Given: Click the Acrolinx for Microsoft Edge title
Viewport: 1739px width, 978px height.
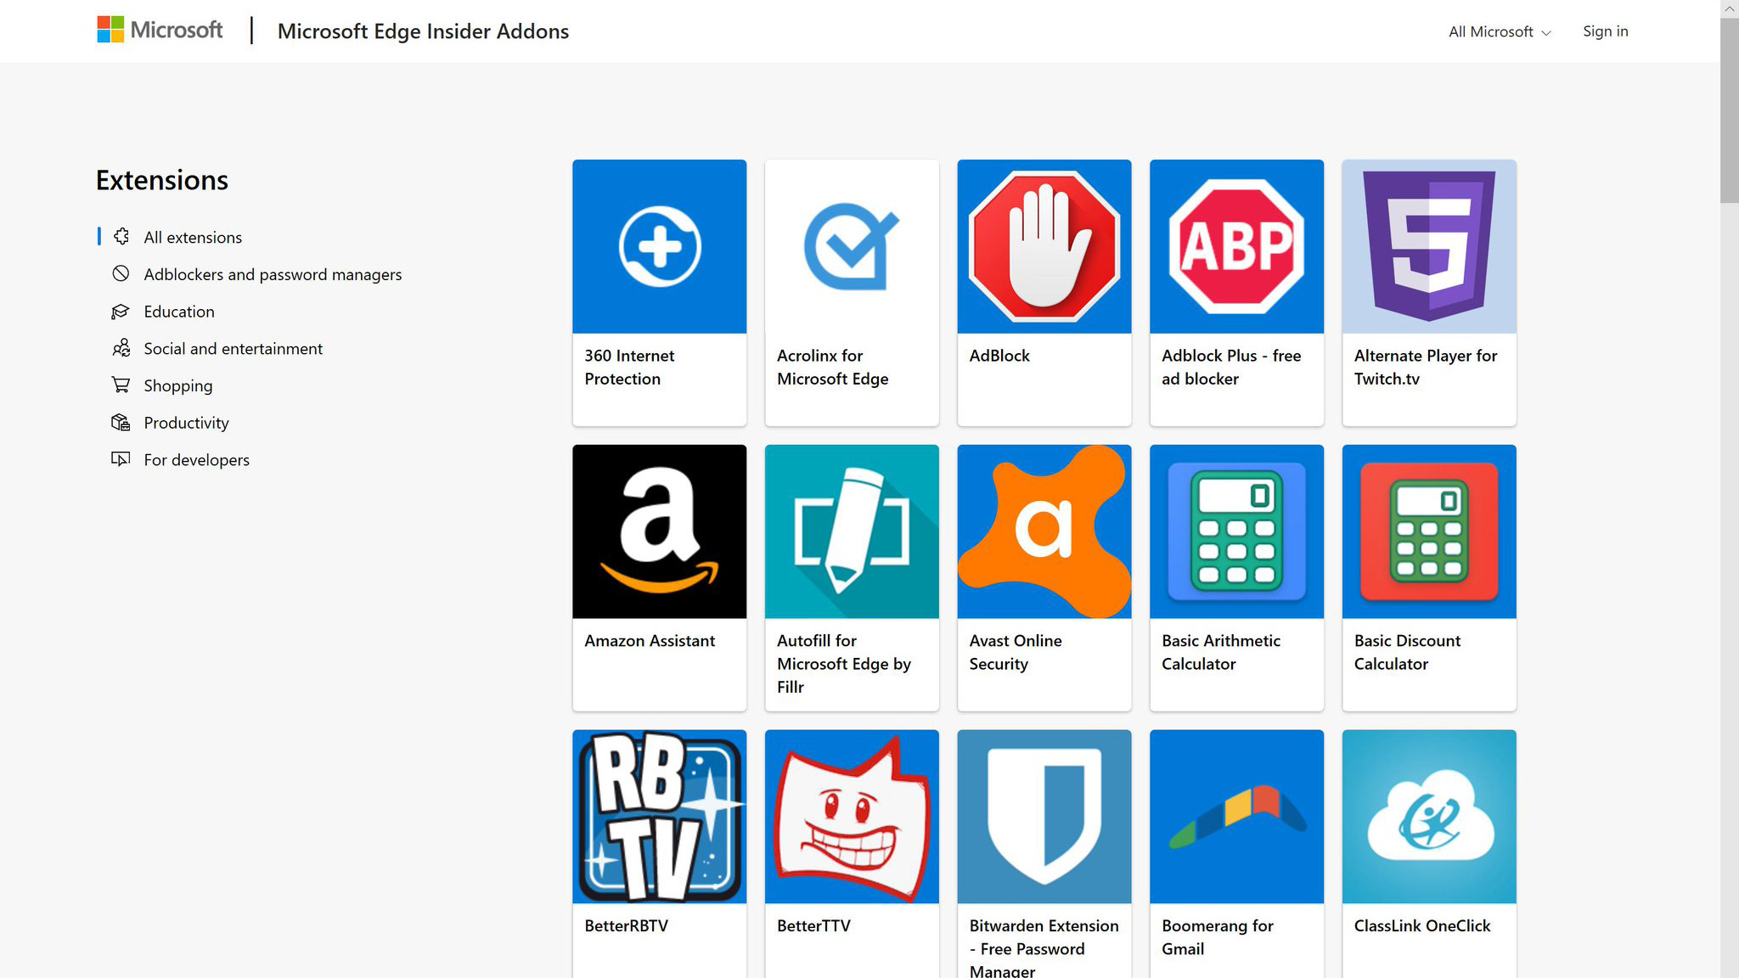Looking at the screenshot, I should click(x=832, y=367).
